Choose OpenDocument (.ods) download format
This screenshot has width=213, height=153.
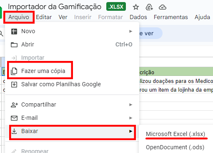pyautogui.click(x=175, y=147)
